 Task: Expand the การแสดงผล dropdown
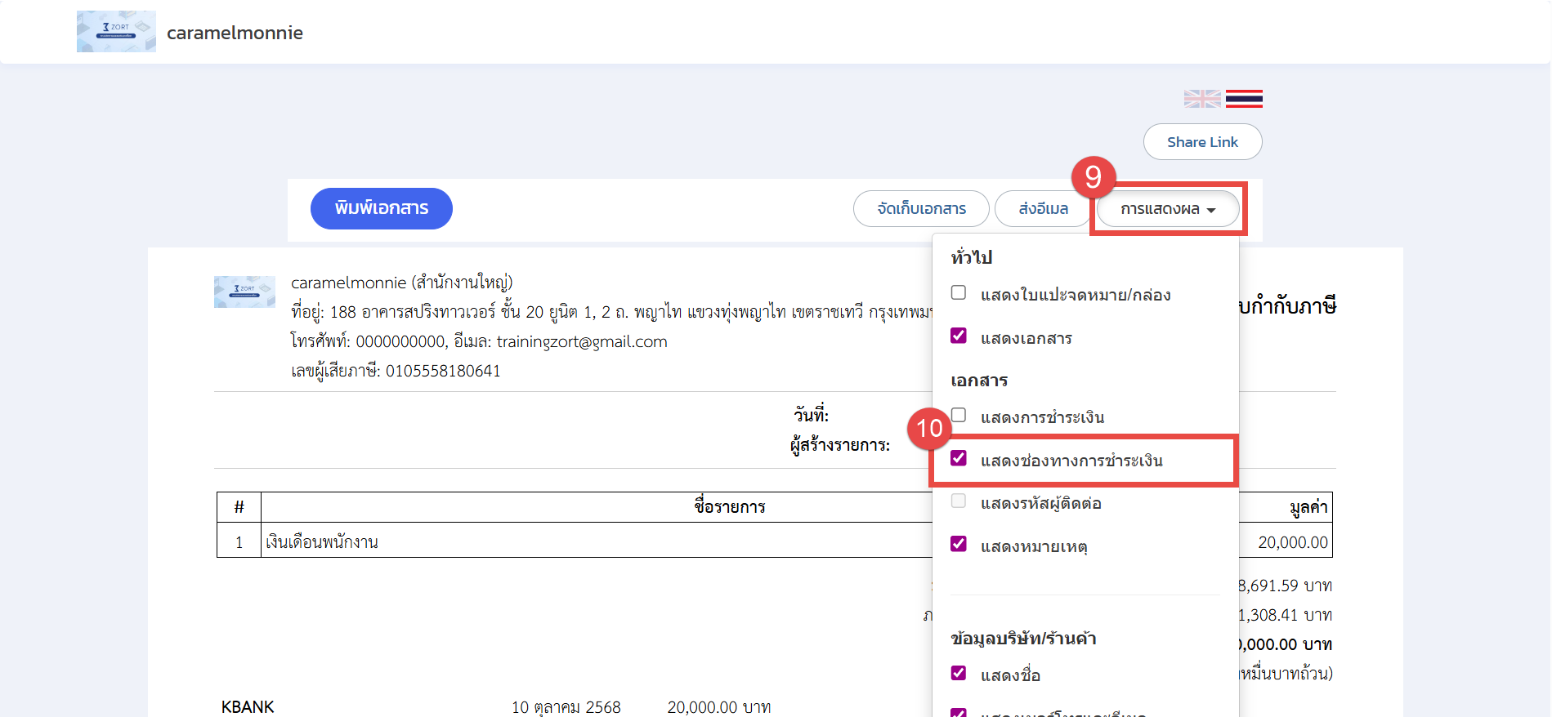pyautogui.click(x=1166, y=209)
